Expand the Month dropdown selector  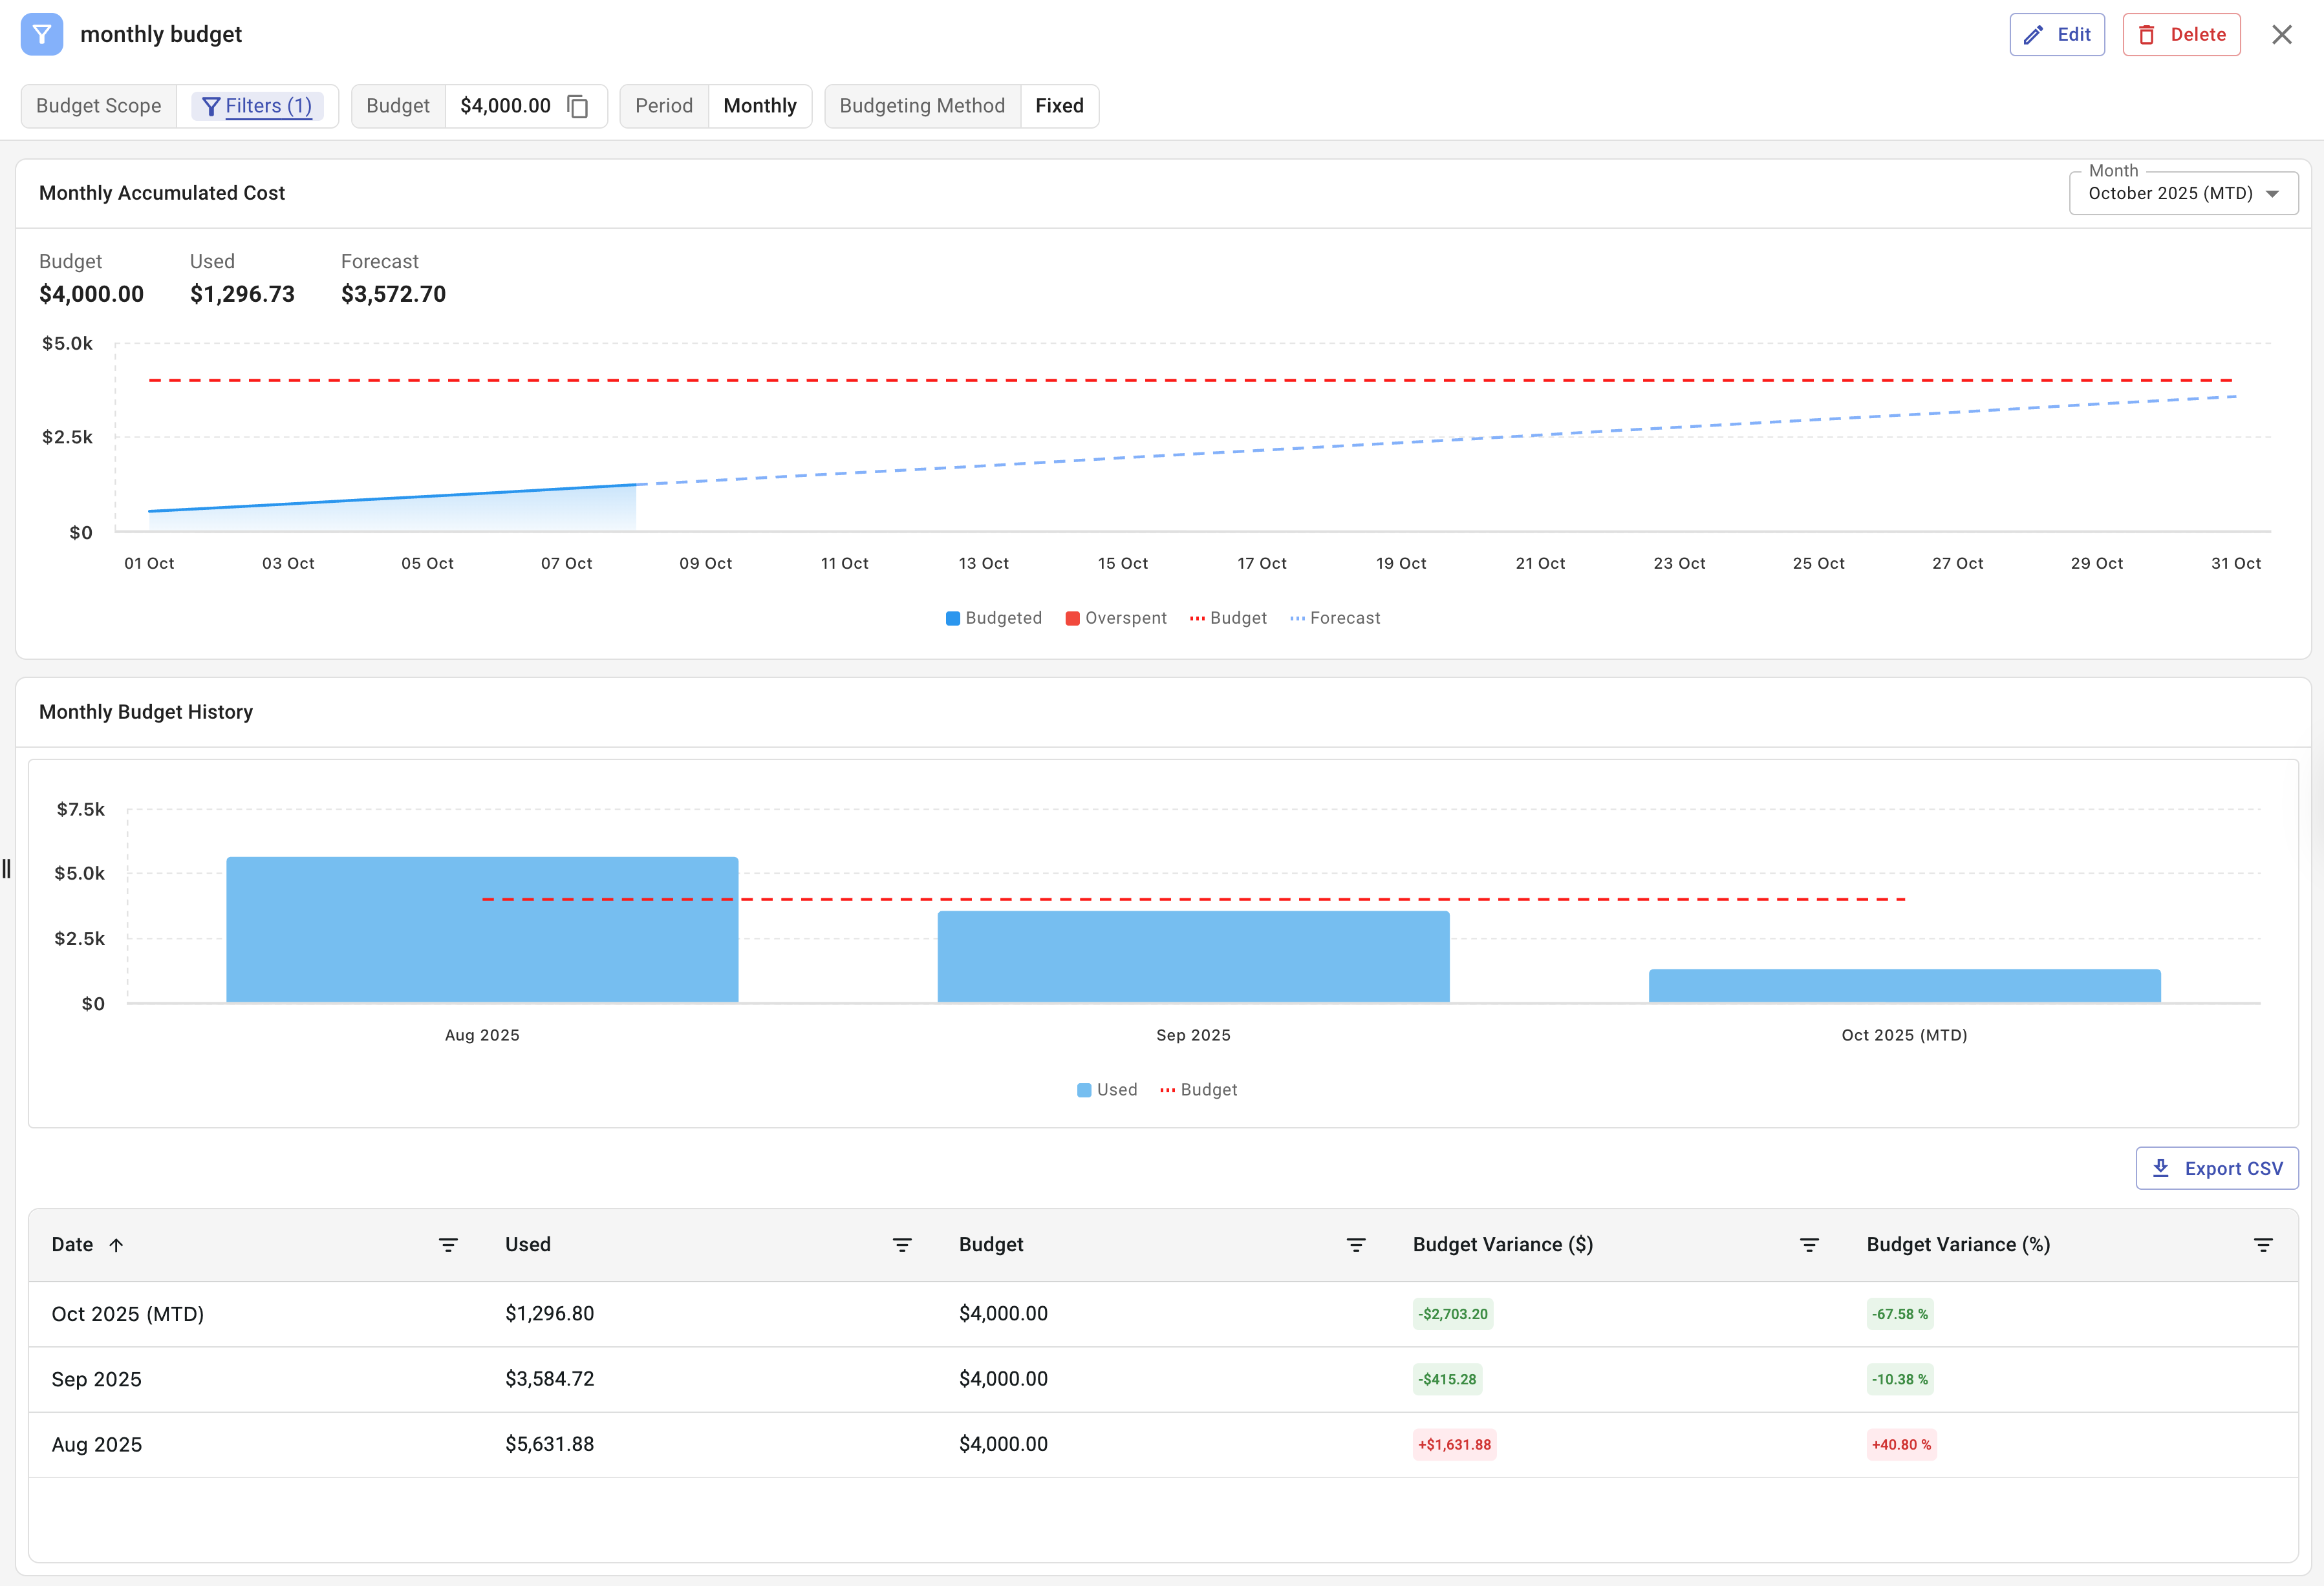2183,193
